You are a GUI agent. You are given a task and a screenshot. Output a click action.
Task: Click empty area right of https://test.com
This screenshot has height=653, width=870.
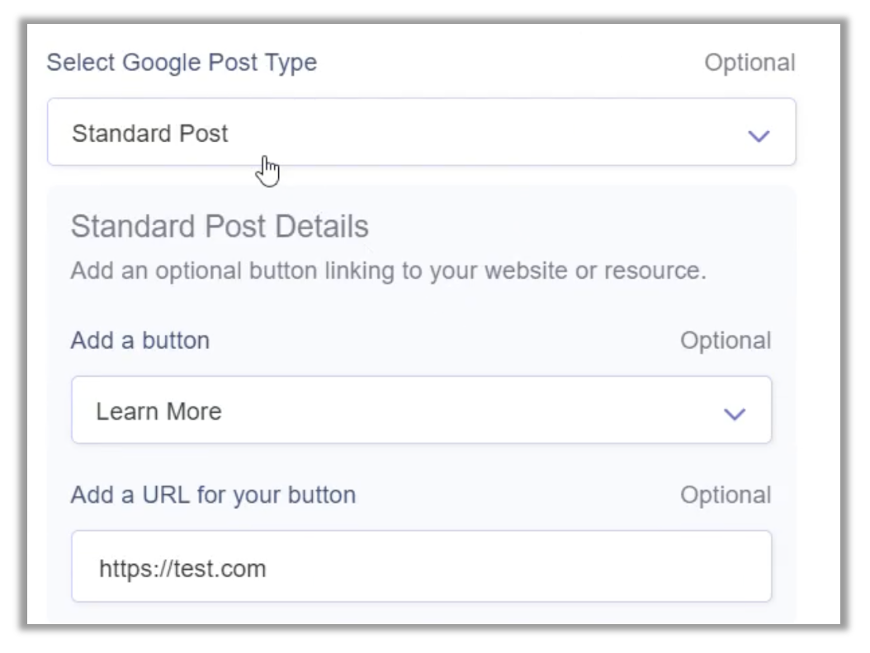pos(537,567)
